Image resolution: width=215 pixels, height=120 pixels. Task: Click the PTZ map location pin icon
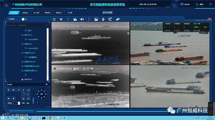[x=13, y=98]
